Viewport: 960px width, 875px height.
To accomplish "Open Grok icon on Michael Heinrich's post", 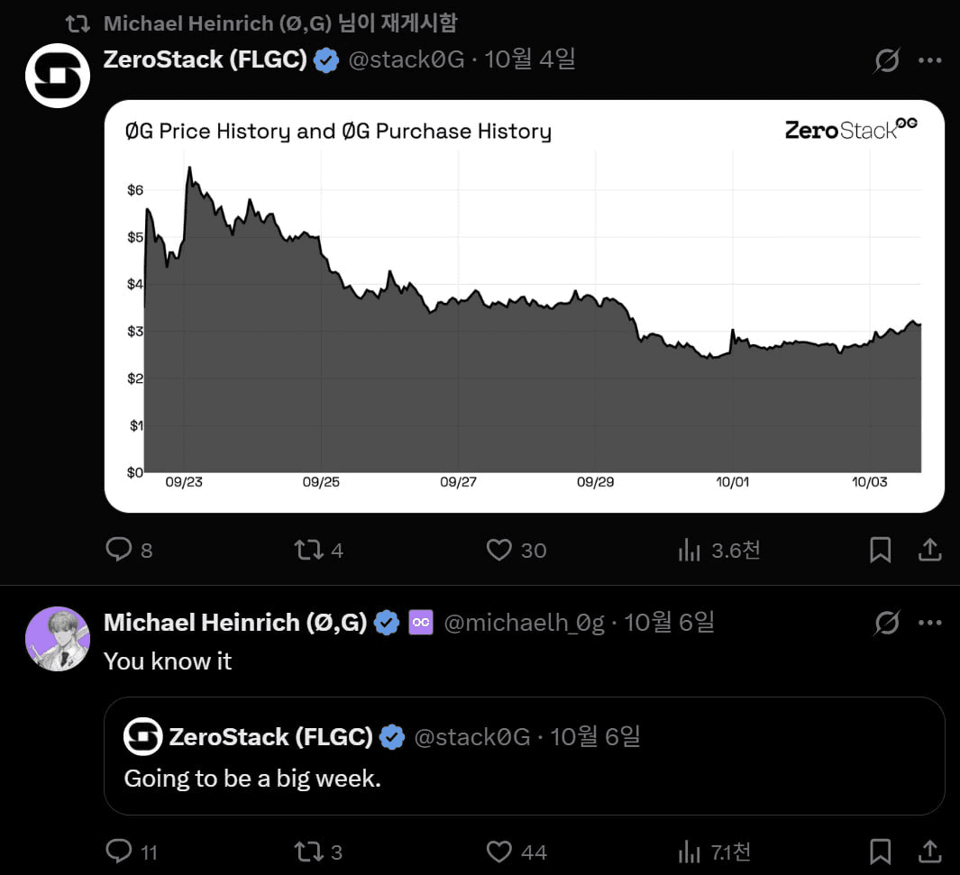I will [x=887, y=623].
